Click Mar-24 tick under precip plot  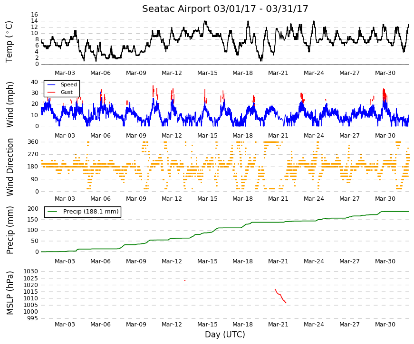click(x=314, y=261)
